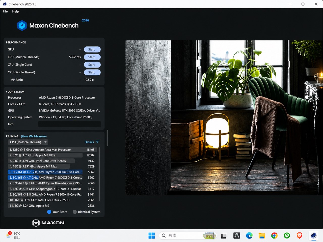The image size is (323, 242).
Task: Click the 5262 pts multi-thread score
Action: point(75,57)
